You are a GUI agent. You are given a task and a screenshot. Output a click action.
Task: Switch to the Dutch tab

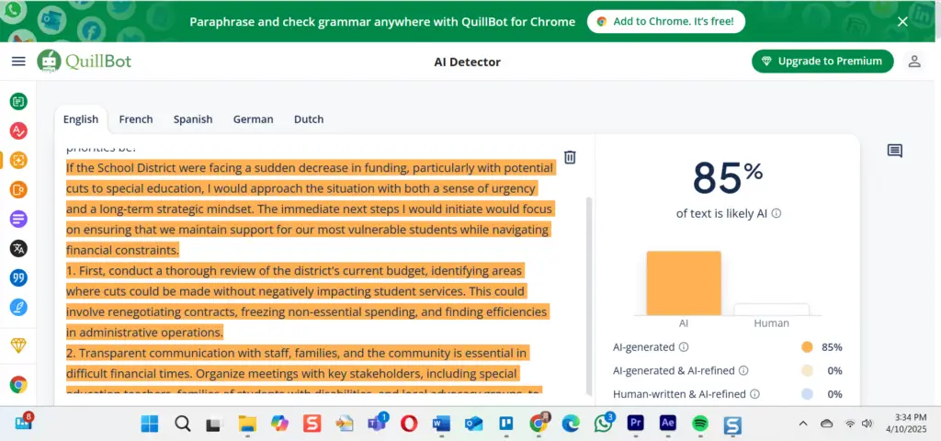[x=309, y=119]
